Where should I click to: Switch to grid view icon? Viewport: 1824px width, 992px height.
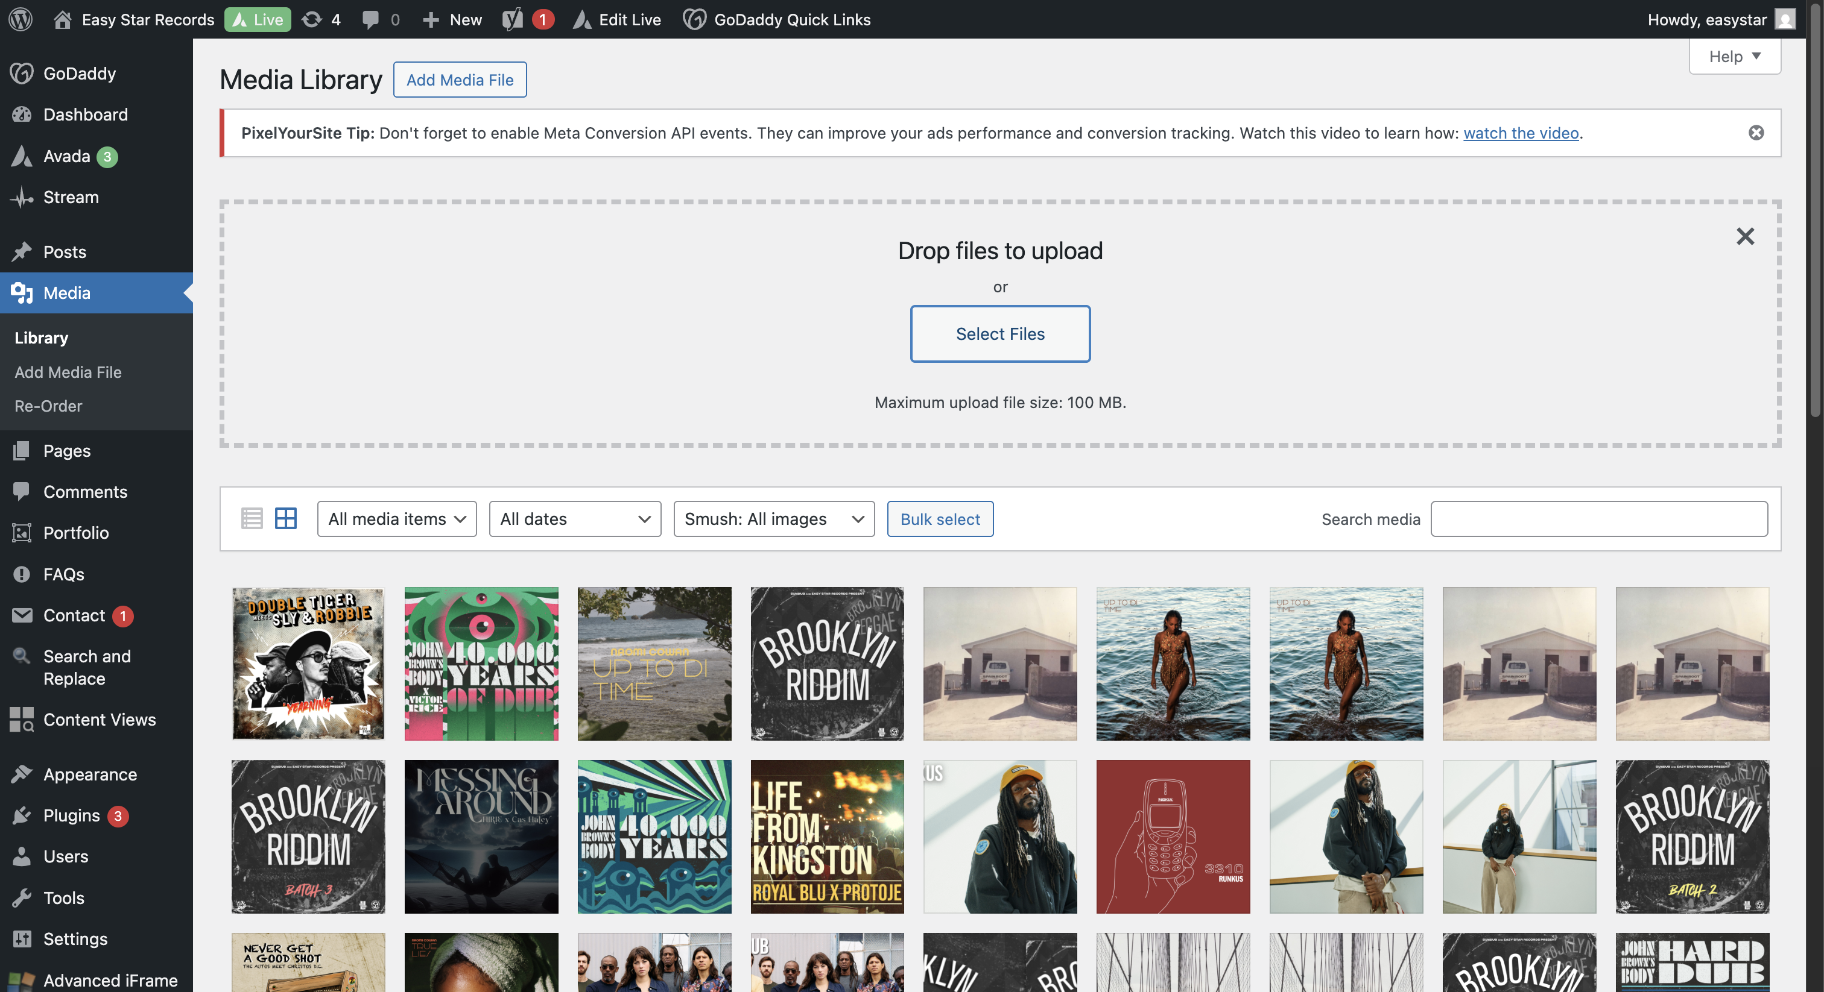pyautogui.click(x=285, y=519)
